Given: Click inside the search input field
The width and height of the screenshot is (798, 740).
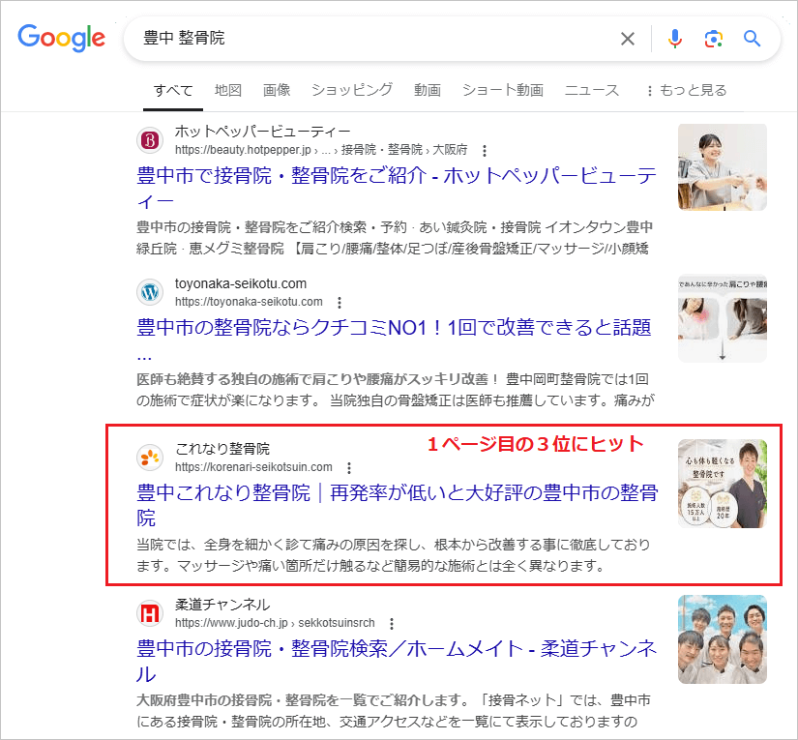Looking at the screenshot, I should tap(290, 39).
